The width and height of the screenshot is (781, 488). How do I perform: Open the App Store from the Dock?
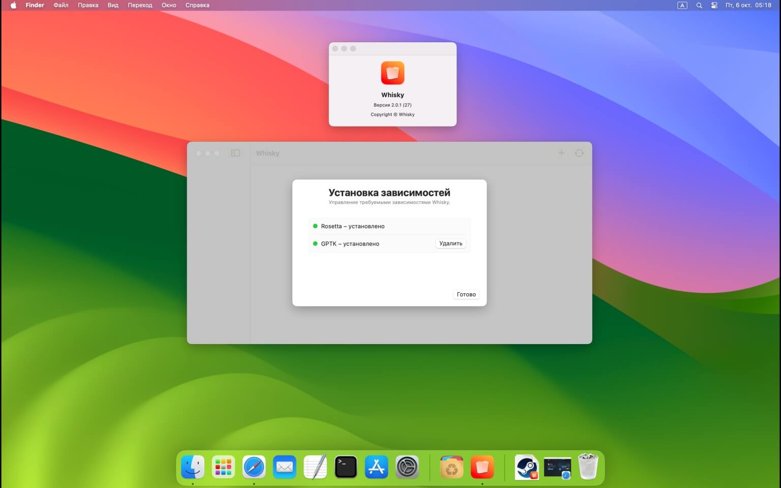click(376, 467)
